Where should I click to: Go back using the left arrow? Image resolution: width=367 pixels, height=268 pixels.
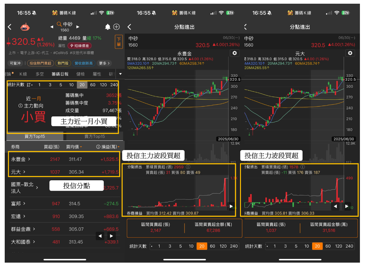click(9, 27)
